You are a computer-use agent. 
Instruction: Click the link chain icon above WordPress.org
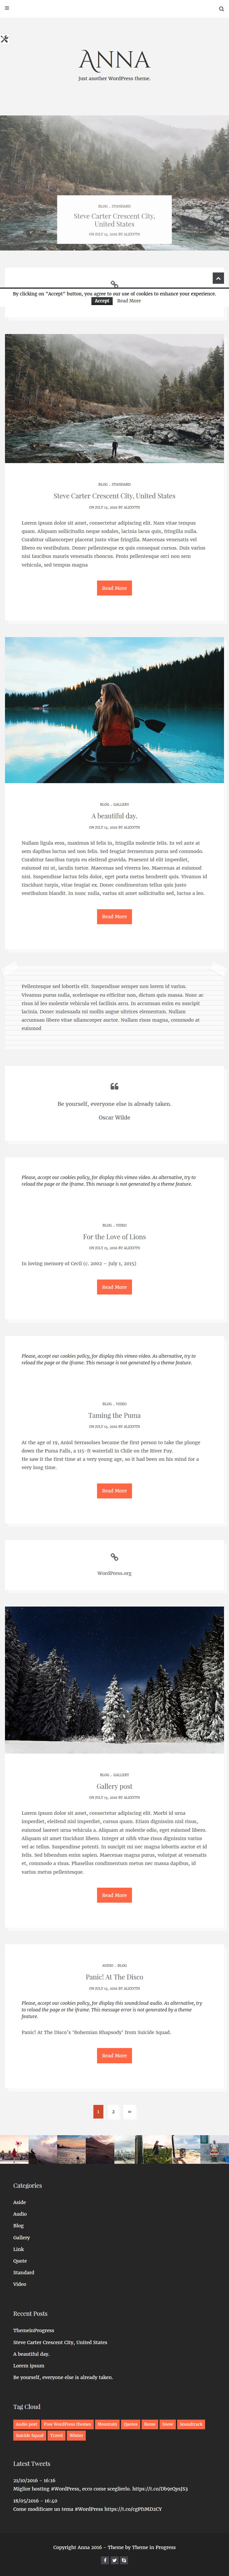114,1557
